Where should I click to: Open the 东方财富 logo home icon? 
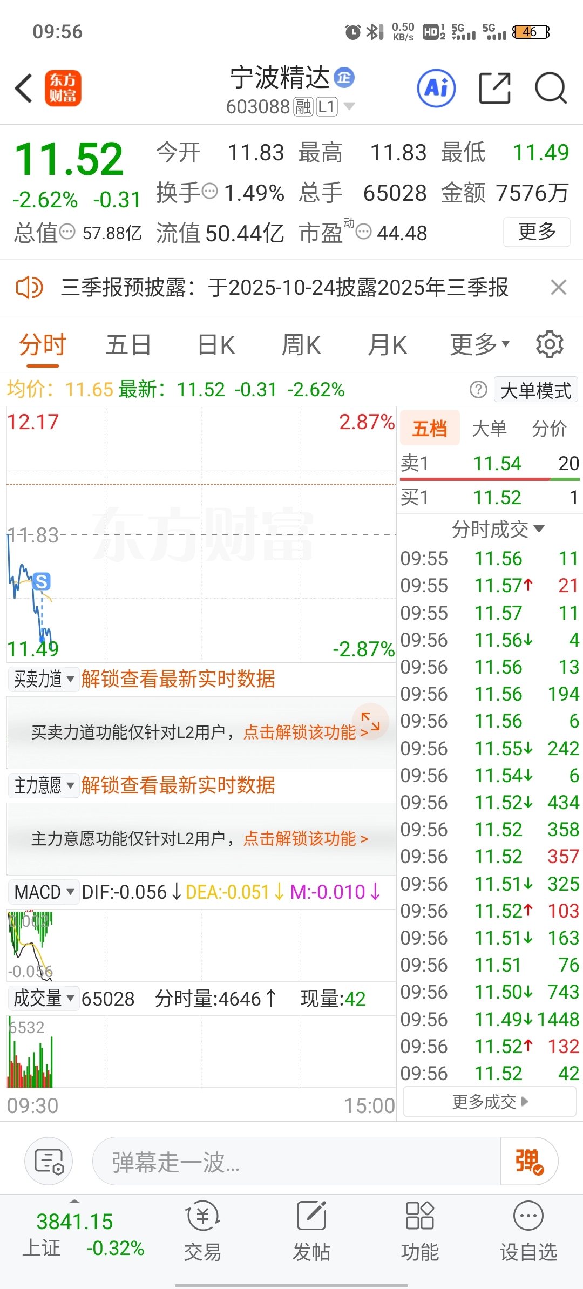point(63,89)
